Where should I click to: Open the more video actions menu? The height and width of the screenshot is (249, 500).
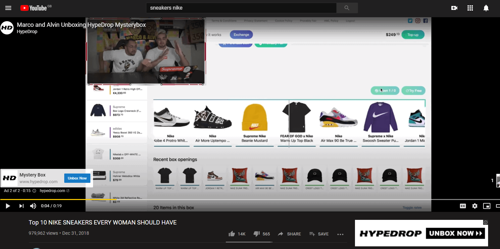point(340,234)
